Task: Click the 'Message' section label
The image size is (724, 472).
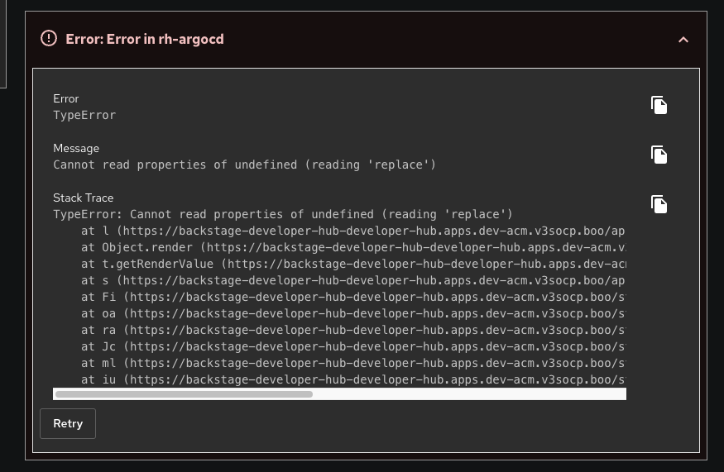Action: pyautogui.click(x=76, y=148)
